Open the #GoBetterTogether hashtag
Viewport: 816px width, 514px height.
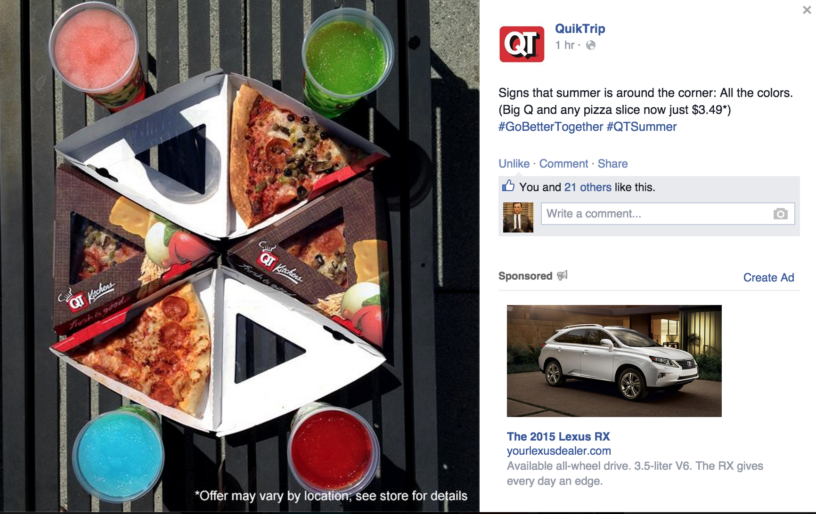pos(551,127)
